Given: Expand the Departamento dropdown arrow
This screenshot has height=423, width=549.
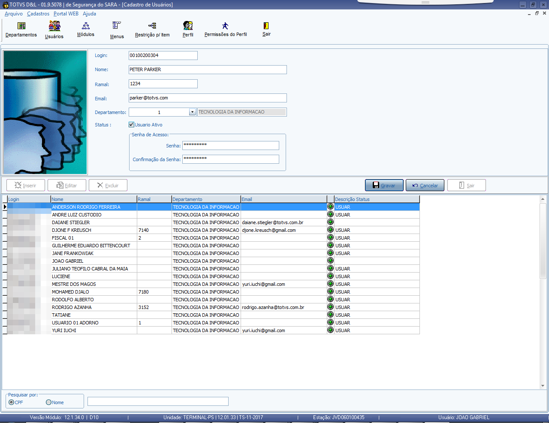Looking at the screenshot, I should coord(192,112).
